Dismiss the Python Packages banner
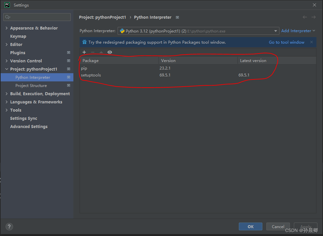The image size is (323, 236). [x=312, y=42]
